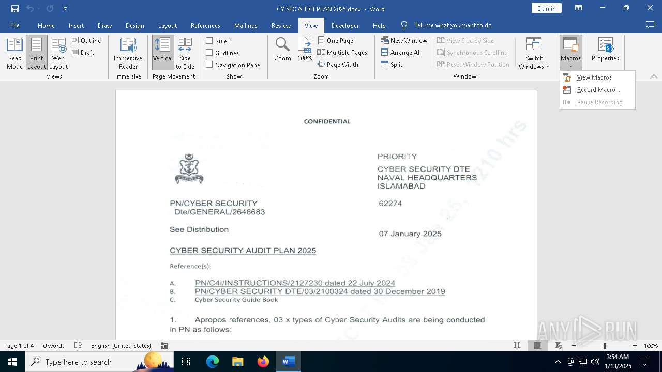Click the 100% zoom level
Screen dimensions: 662x372
coord(651,346)
